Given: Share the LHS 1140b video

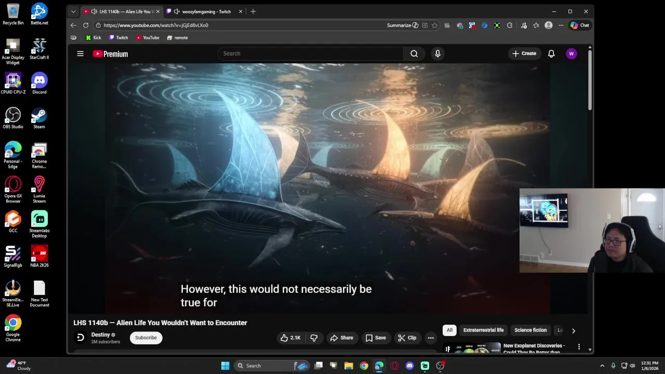Looking at the screenshot, I should pyautogui.click(x=341, y=338).
